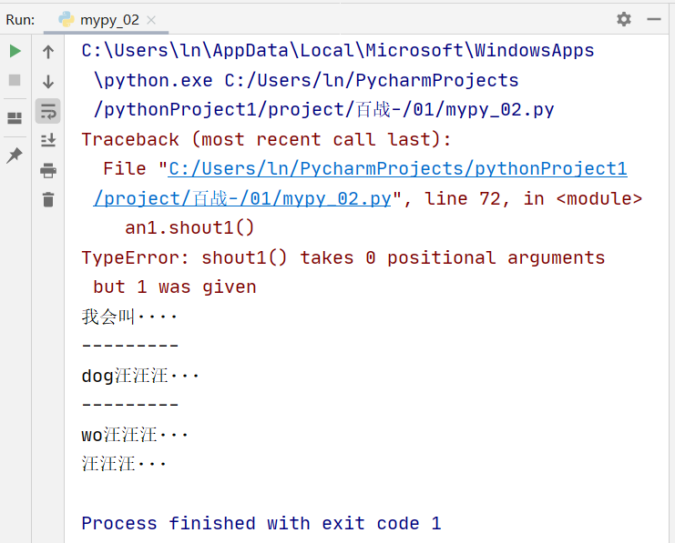
Task: Rerun mypy_02 with green play icon
Action: (15, 51)
